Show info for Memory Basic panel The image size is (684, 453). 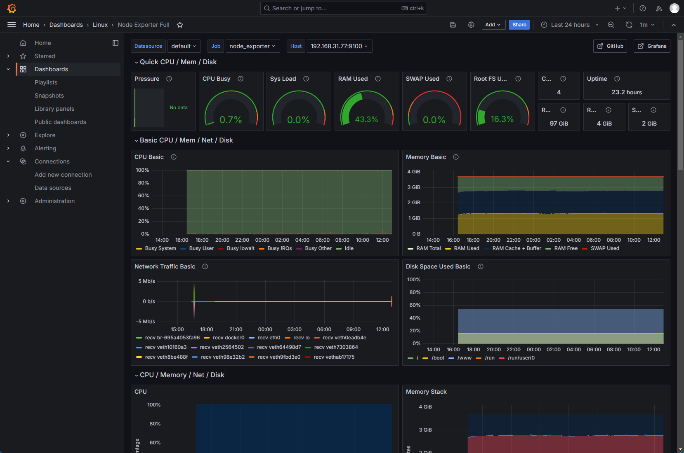click(456, 157)
